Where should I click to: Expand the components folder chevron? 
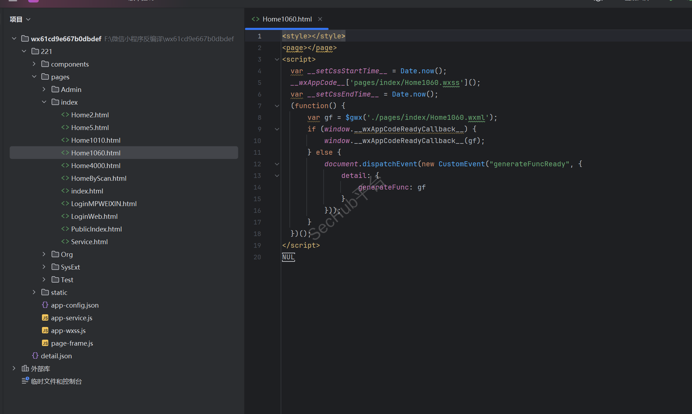pos(34,64)
